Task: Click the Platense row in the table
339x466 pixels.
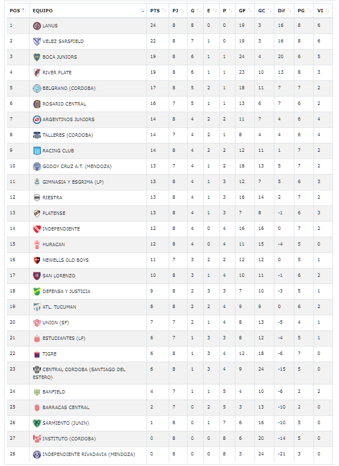Action: [x=54, y=213]
